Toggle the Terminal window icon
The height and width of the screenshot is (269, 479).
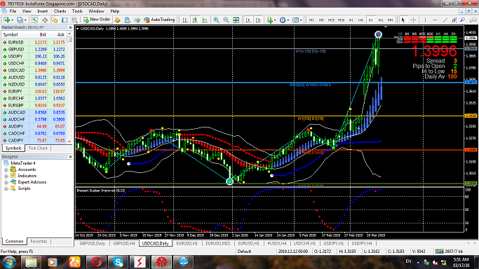65,20
